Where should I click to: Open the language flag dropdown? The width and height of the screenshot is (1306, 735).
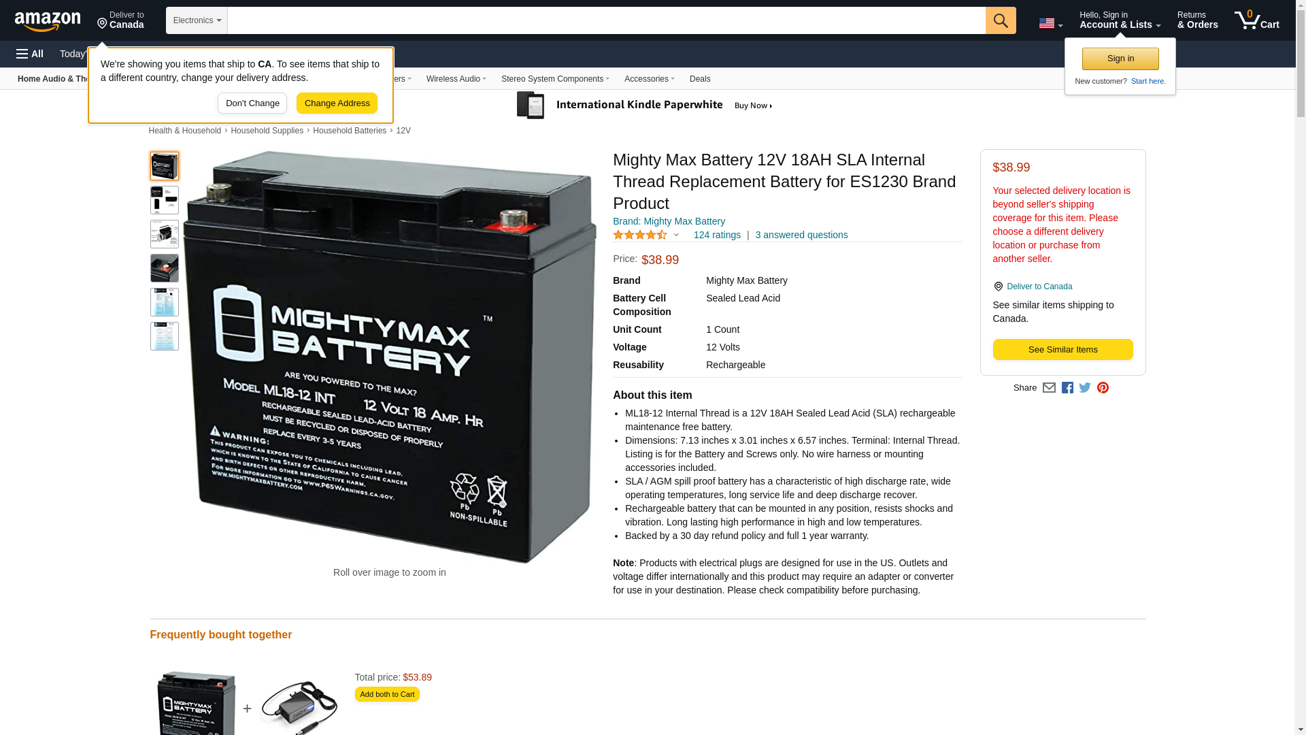[x=1050, y=24]
